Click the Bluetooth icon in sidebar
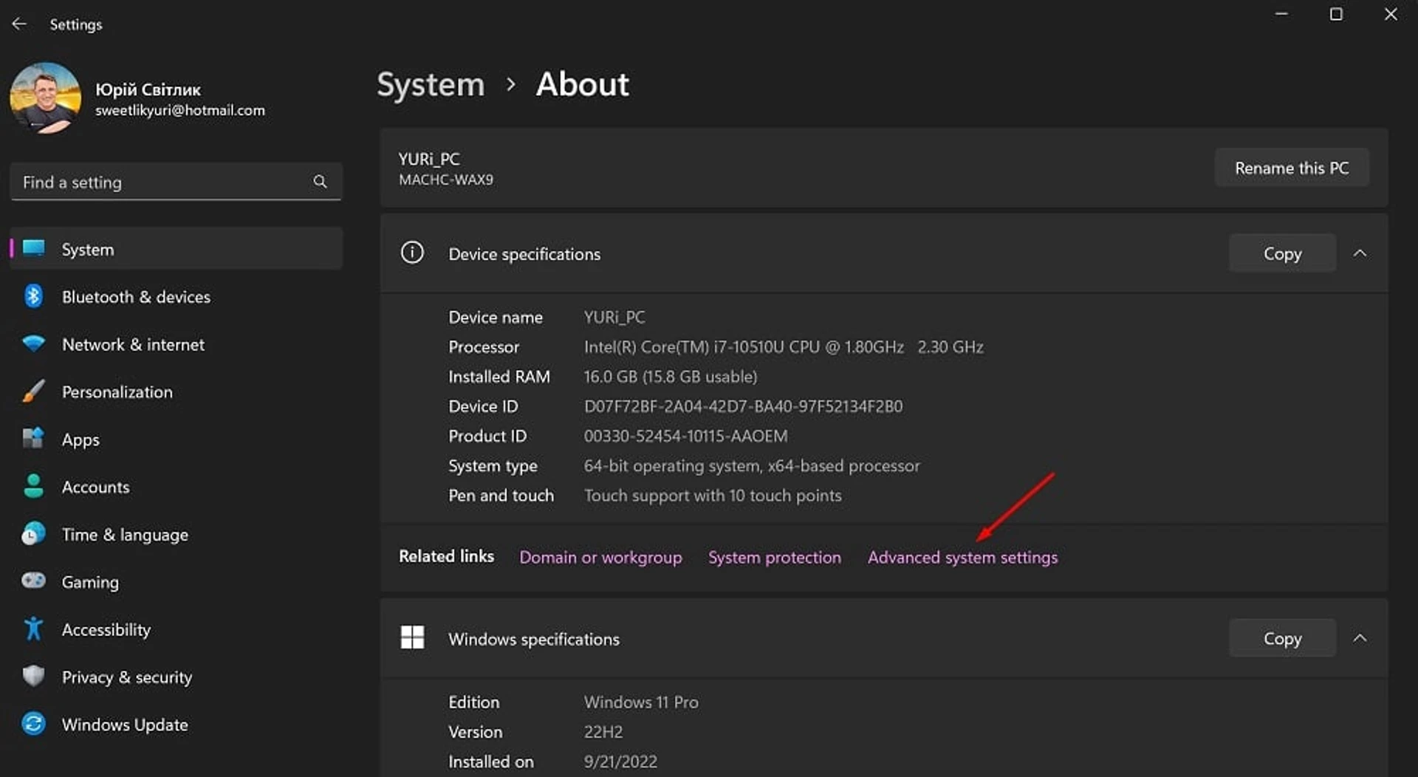The width and height of the screenshot is (1418, 777). pyautogui.click(x=33, y=296)
